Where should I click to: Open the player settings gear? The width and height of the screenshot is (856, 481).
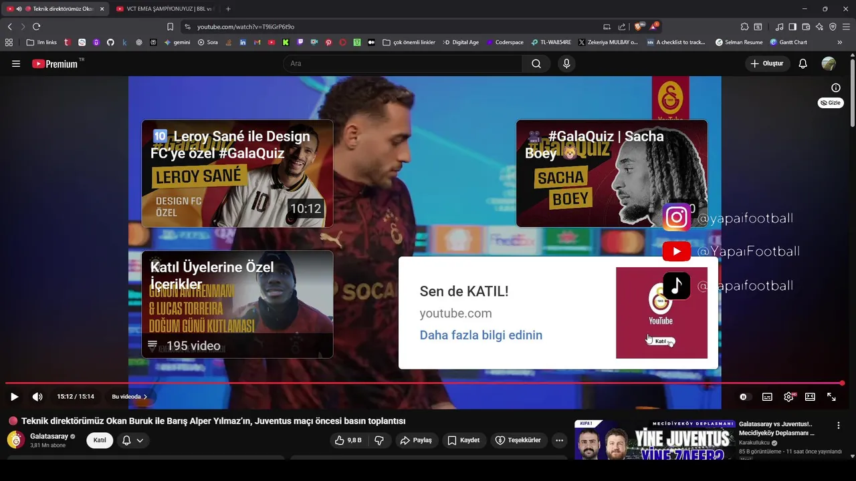[789, 397]
